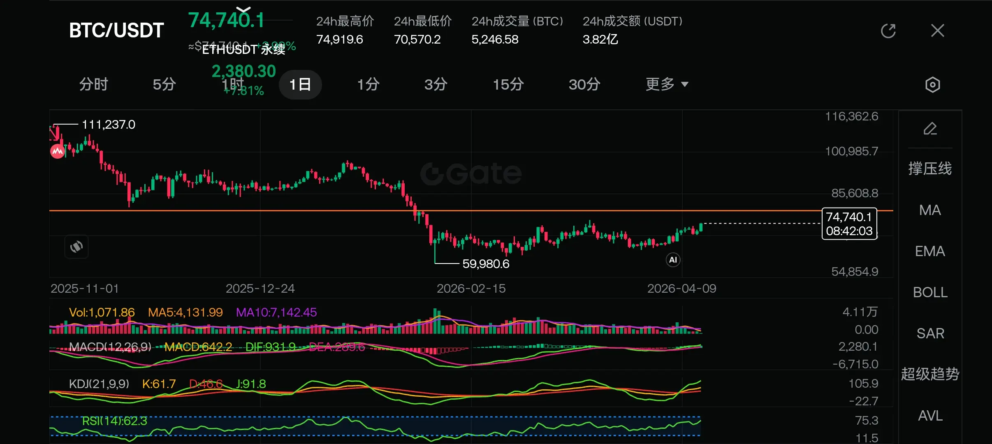Select the 分时 timeframe tab
Screen dimensions: 992x444
[x=94, y=84]
